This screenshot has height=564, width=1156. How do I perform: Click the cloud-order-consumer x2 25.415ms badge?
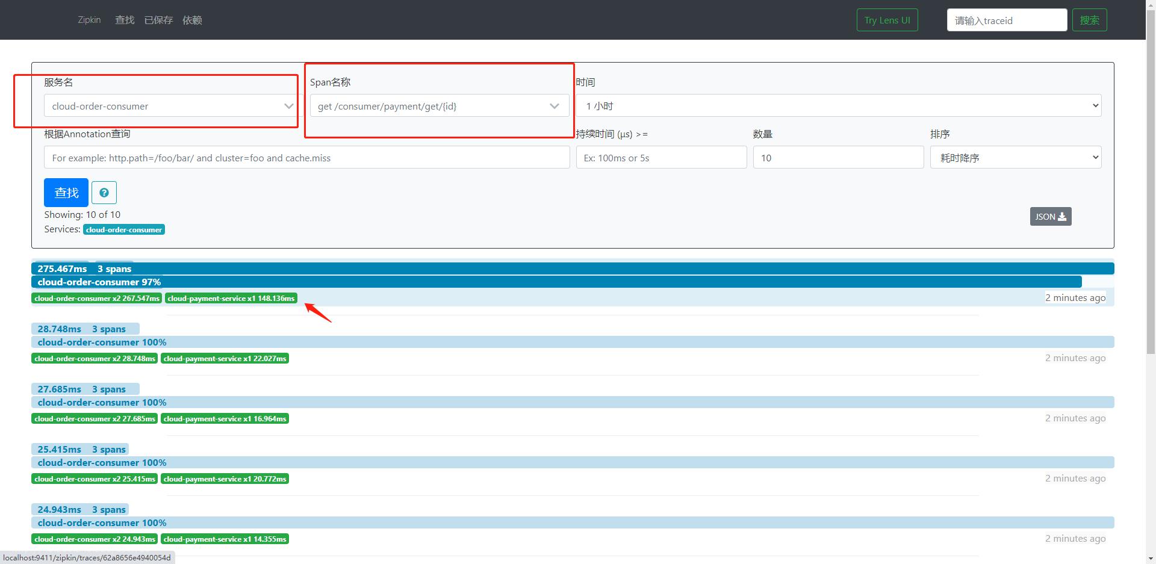[x=95, y=479]
